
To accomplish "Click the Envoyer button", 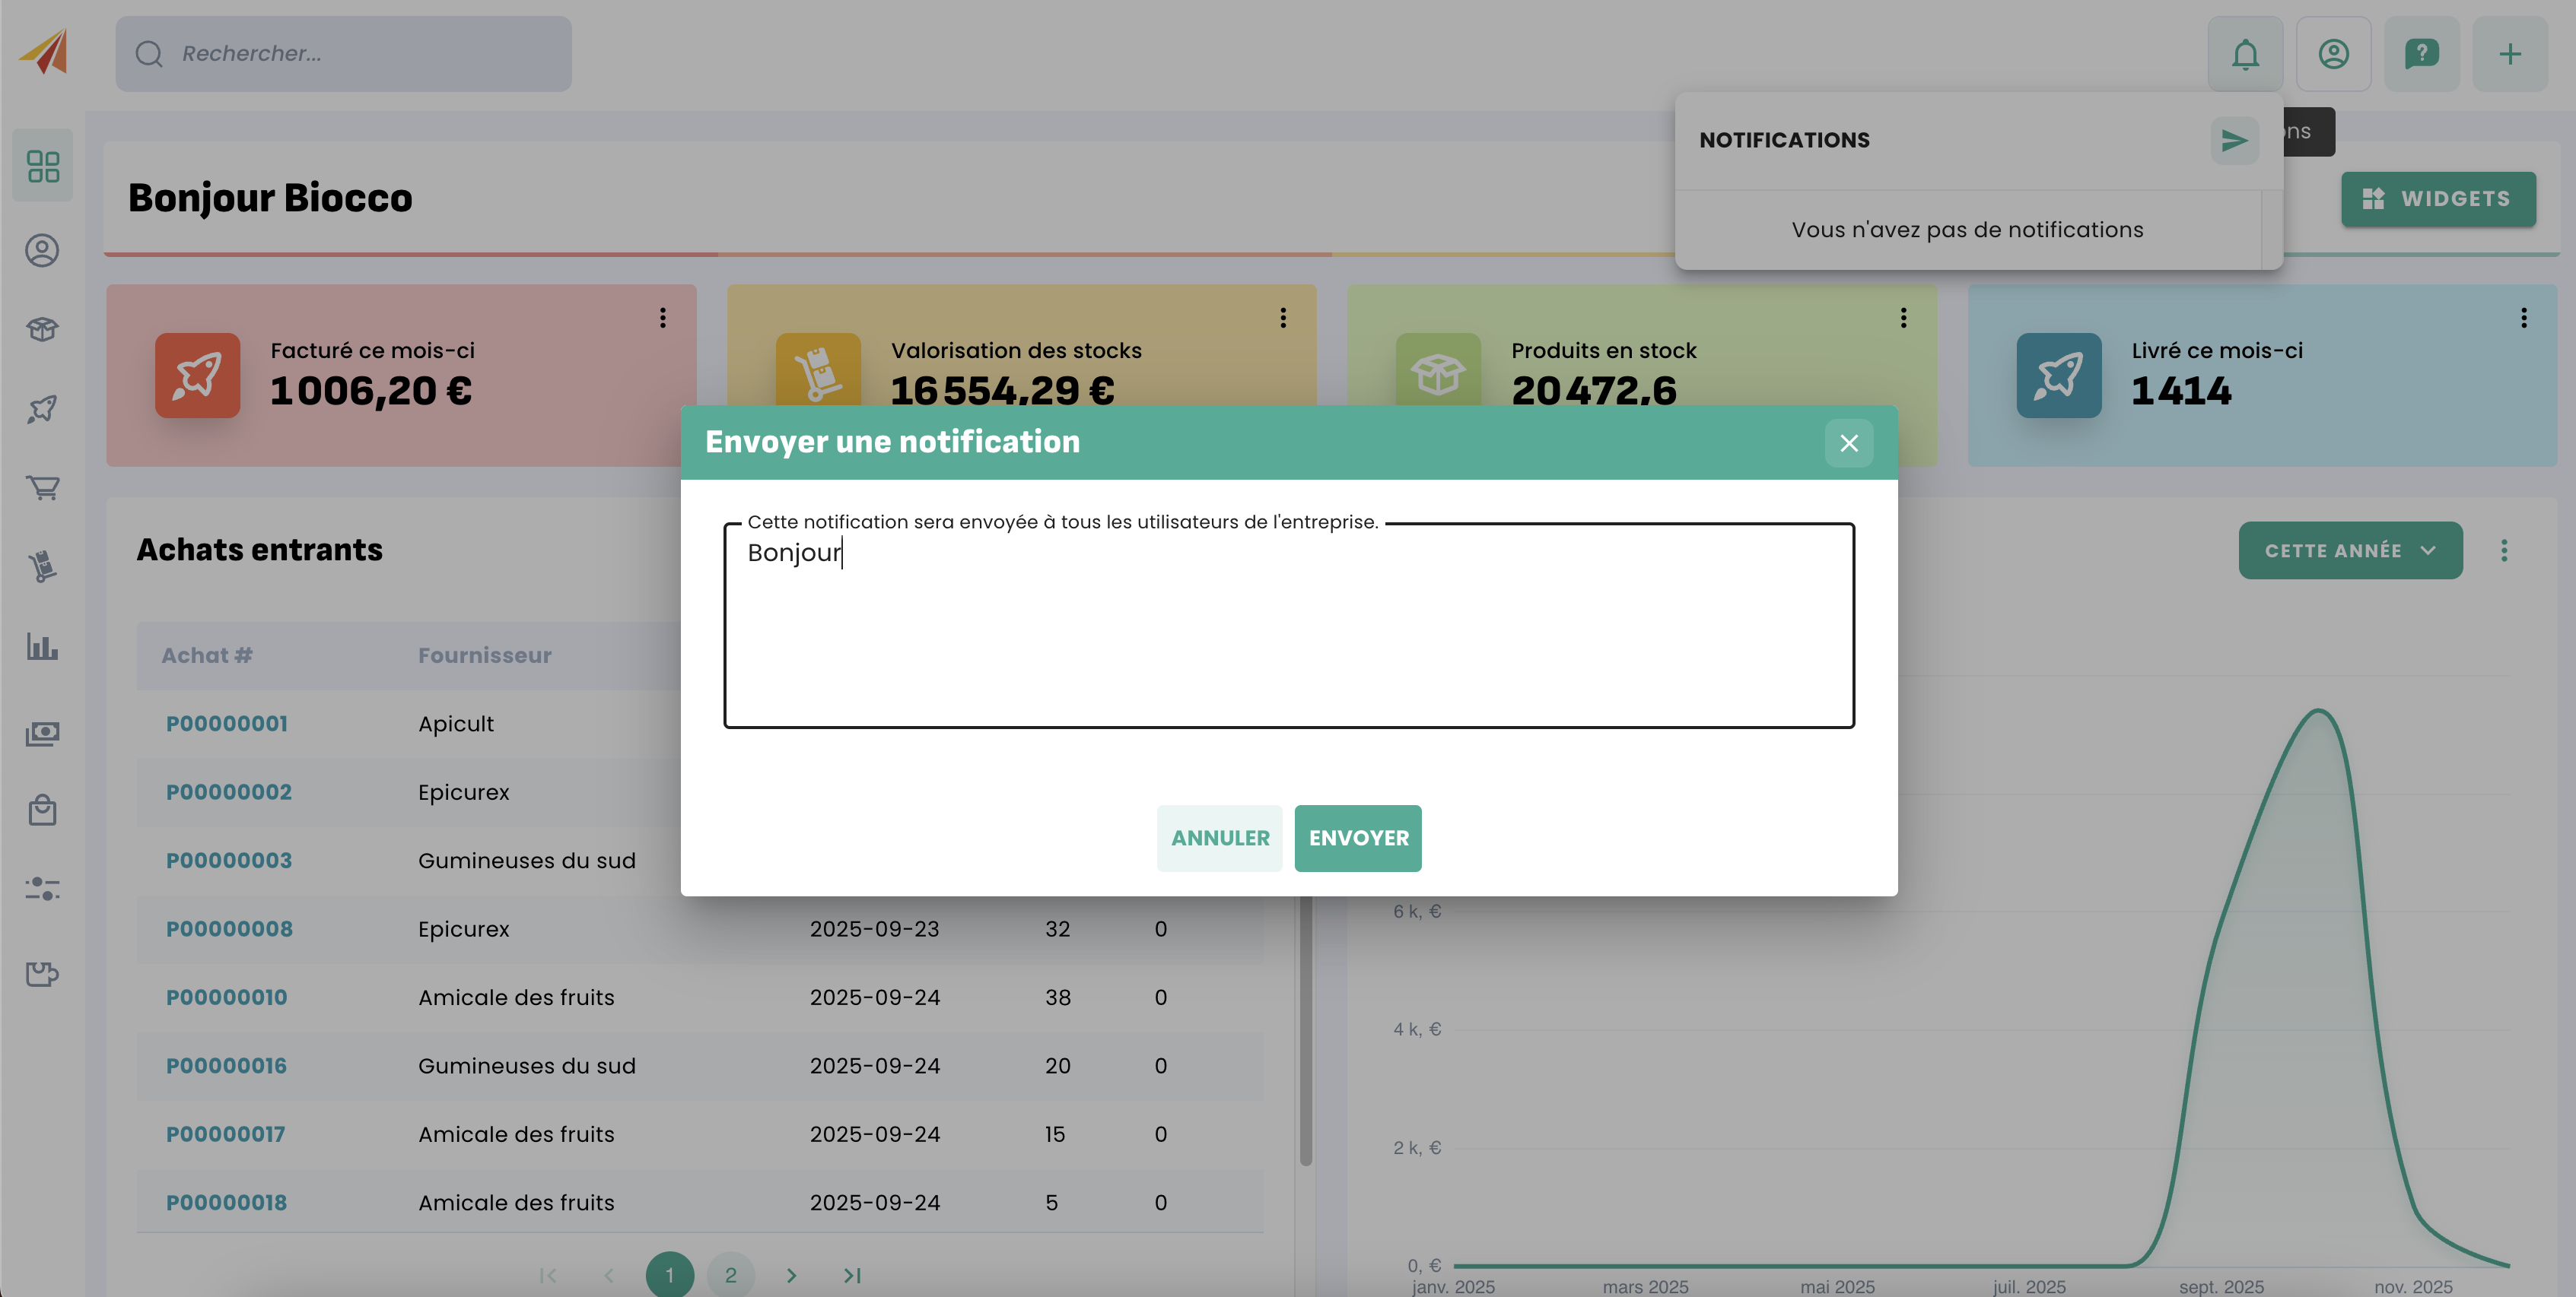I will click(x=1357, y=839).
